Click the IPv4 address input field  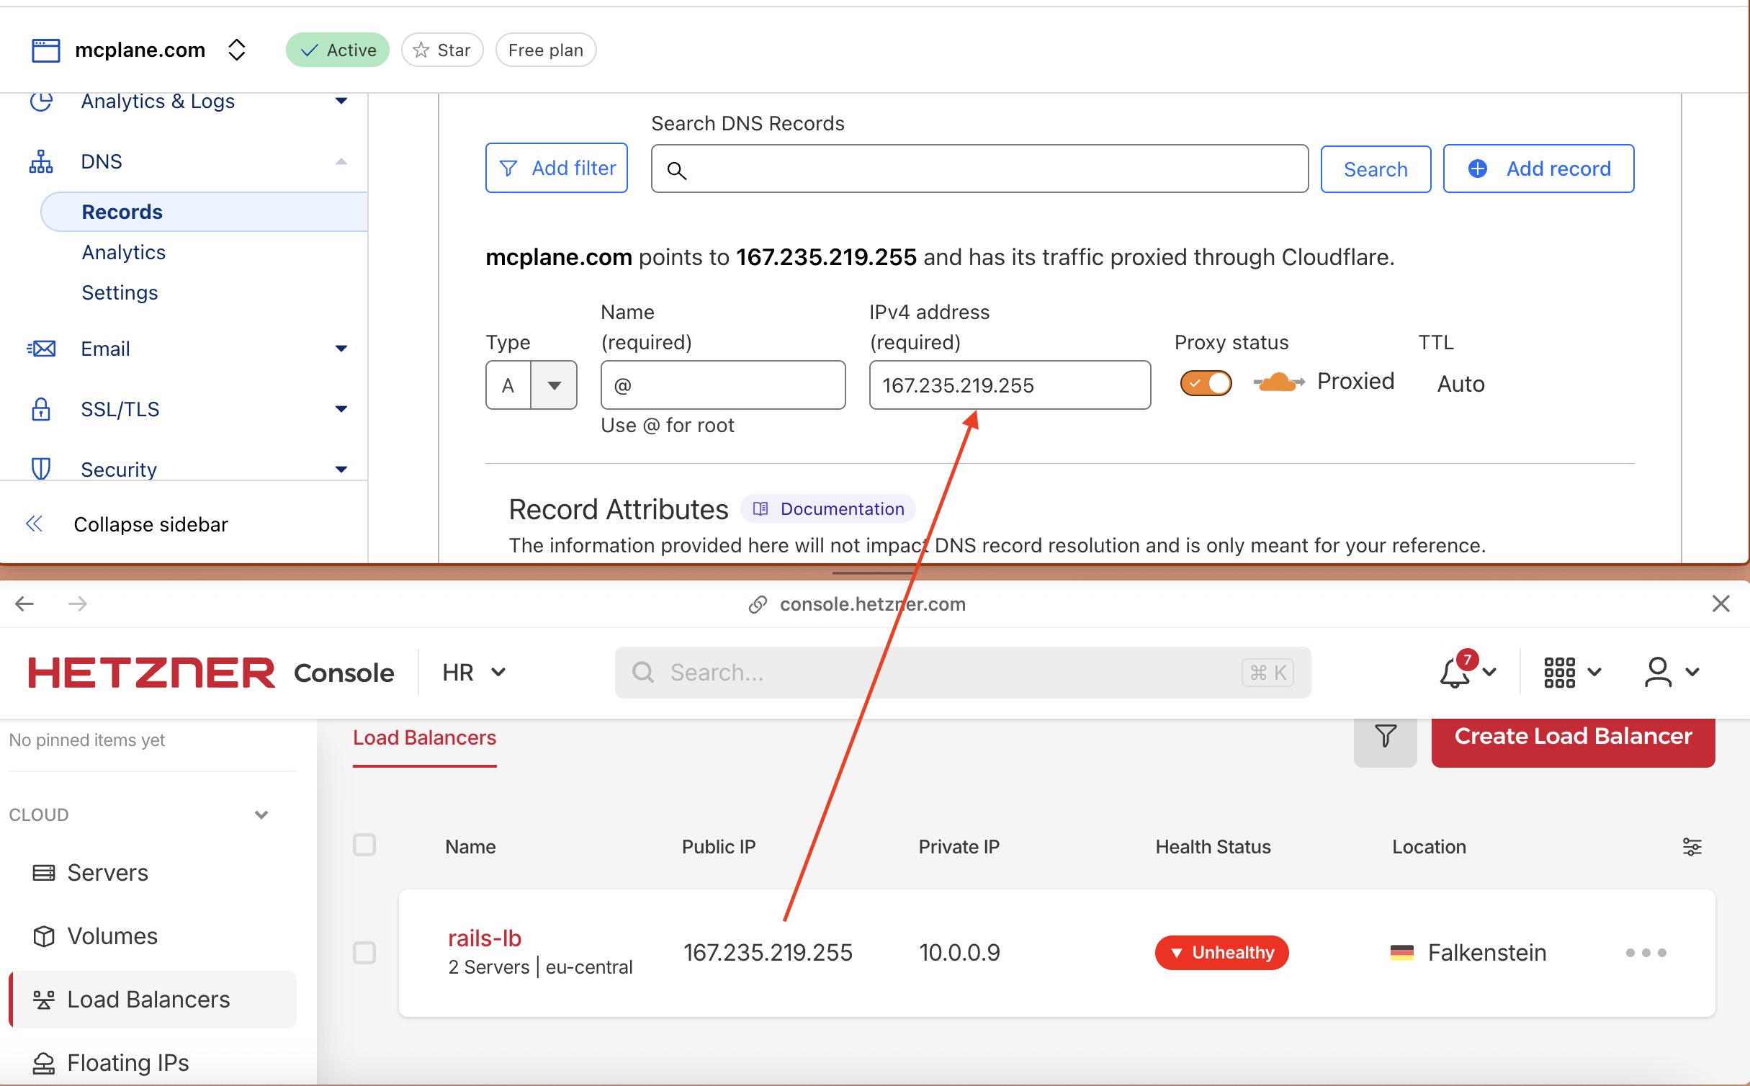coord(1010,385)
